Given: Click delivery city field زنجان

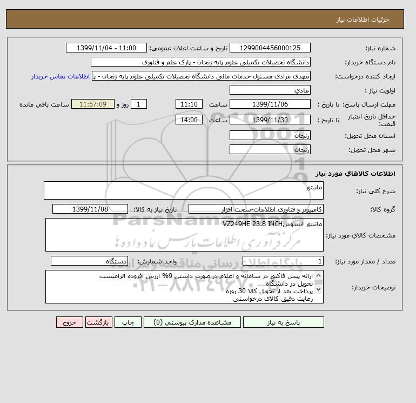Looking at the screenshot, I should point(270,149).
